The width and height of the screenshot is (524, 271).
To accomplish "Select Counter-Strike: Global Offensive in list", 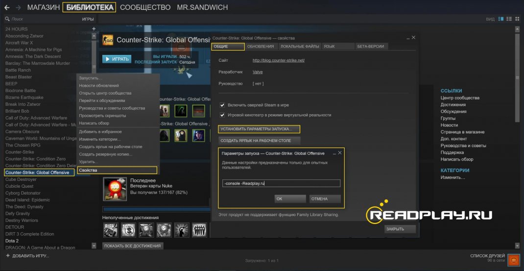I will [x=39, y=172].
